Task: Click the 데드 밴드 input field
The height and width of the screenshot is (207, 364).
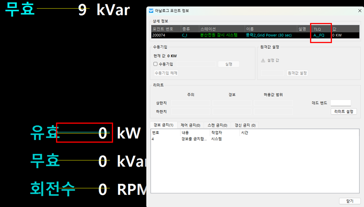Action: 341,103
